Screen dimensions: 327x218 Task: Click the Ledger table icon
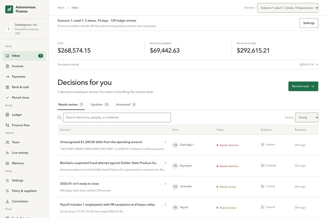pyautogui.click(x=8, y=115)
